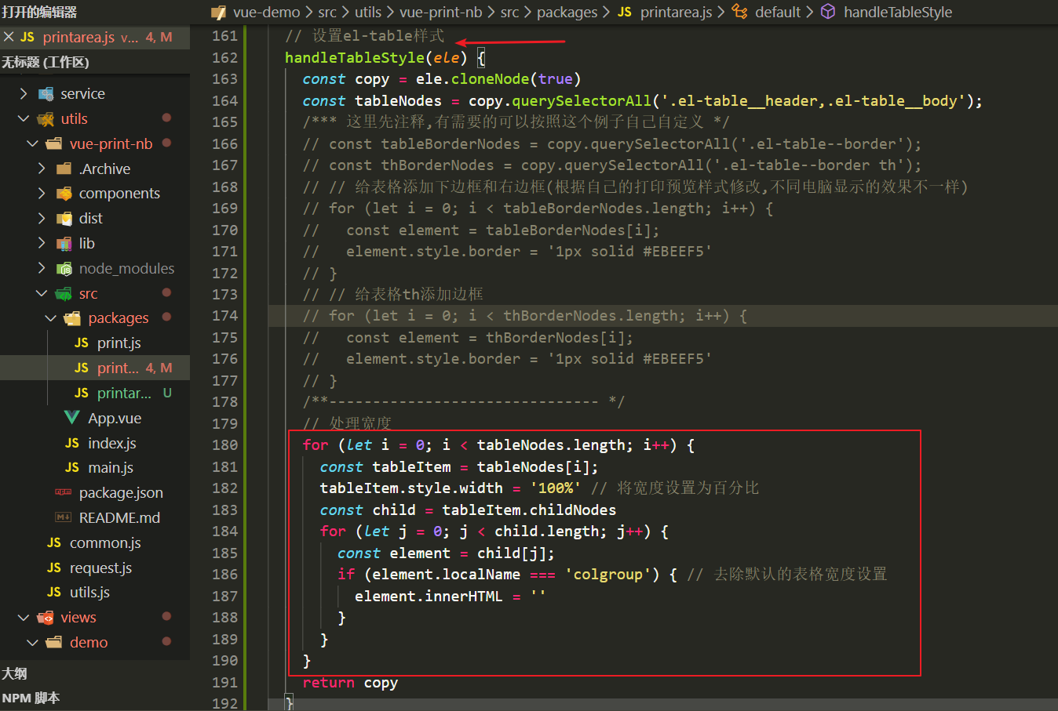
Task: Click packages in the breadcrumb path
Action: tap(567, 12)
